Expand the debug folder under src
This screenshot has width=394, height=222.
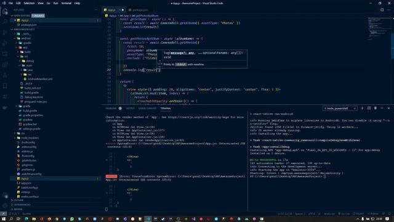(x=28, y=61)
